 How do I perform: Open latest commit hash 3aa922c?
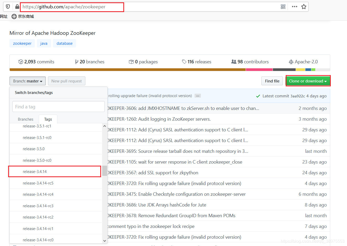298,96
